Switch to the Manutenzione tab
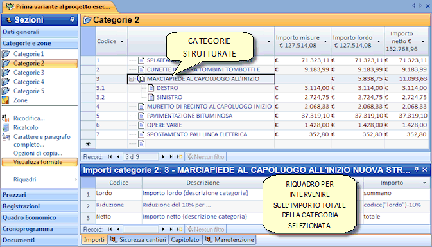432x247 pixels. (x=230, y=239)
